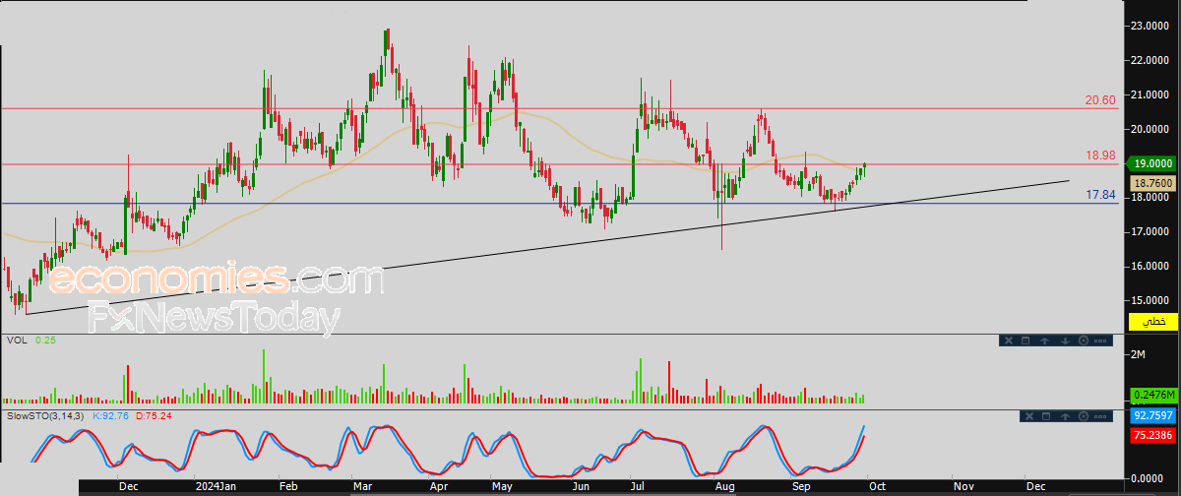Screen dimensions: 1181x496
Task: Click the Aug date axis label
Action: click(x=725, y=486)
